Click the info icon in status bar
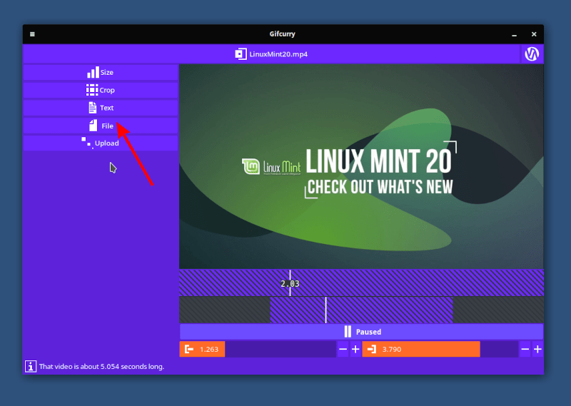 click(x=31, y=366)
